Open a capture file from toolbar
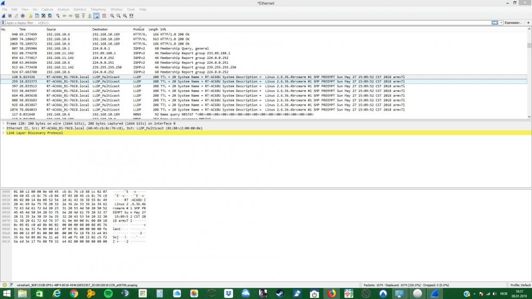The width and height of the screenshot is (532, 299). coord(30,16)
